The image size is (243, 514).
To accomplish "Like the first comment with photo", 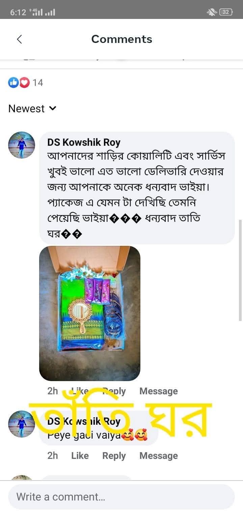I will pyautogui.click(x=80, y=391).
